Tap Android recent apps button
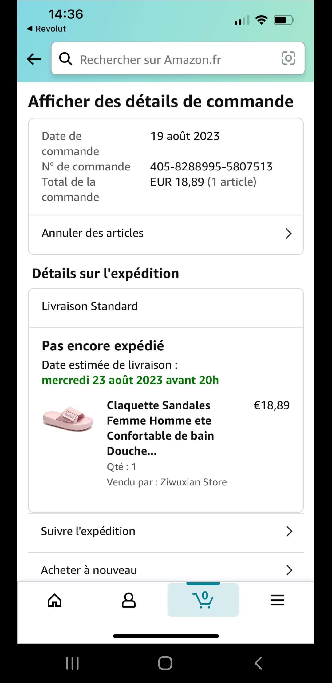Screen dimensions: 332x683 (73, 663)
